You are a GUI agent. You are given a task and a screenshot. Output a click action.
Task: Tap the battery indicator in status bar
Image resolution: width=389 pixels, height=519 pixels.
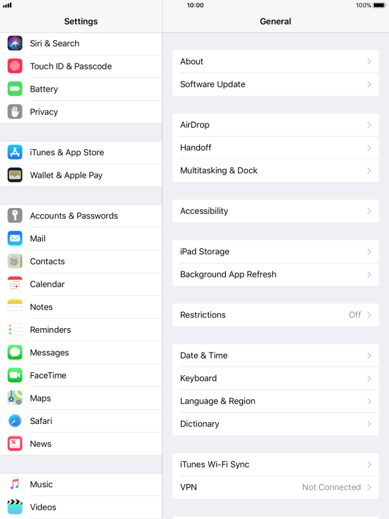pyautogui.click(x=379, y=5)
